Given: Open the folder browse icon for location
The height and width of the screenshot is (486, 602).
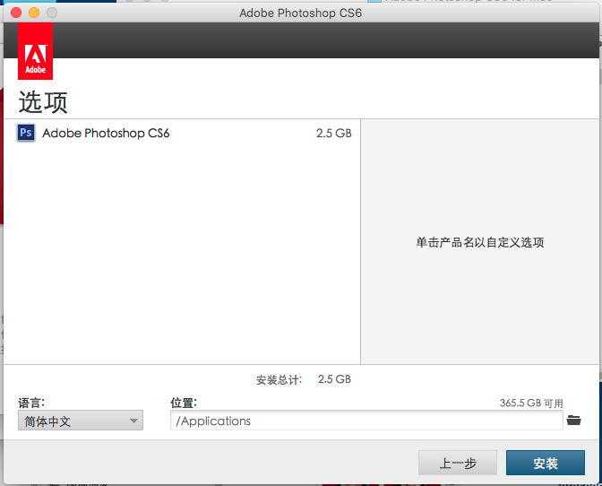Looking at the screenshot, I should [573, 421].
